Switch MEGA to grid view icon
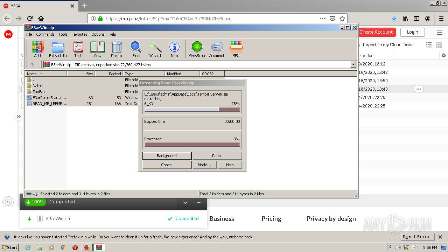 coord(439,45)
